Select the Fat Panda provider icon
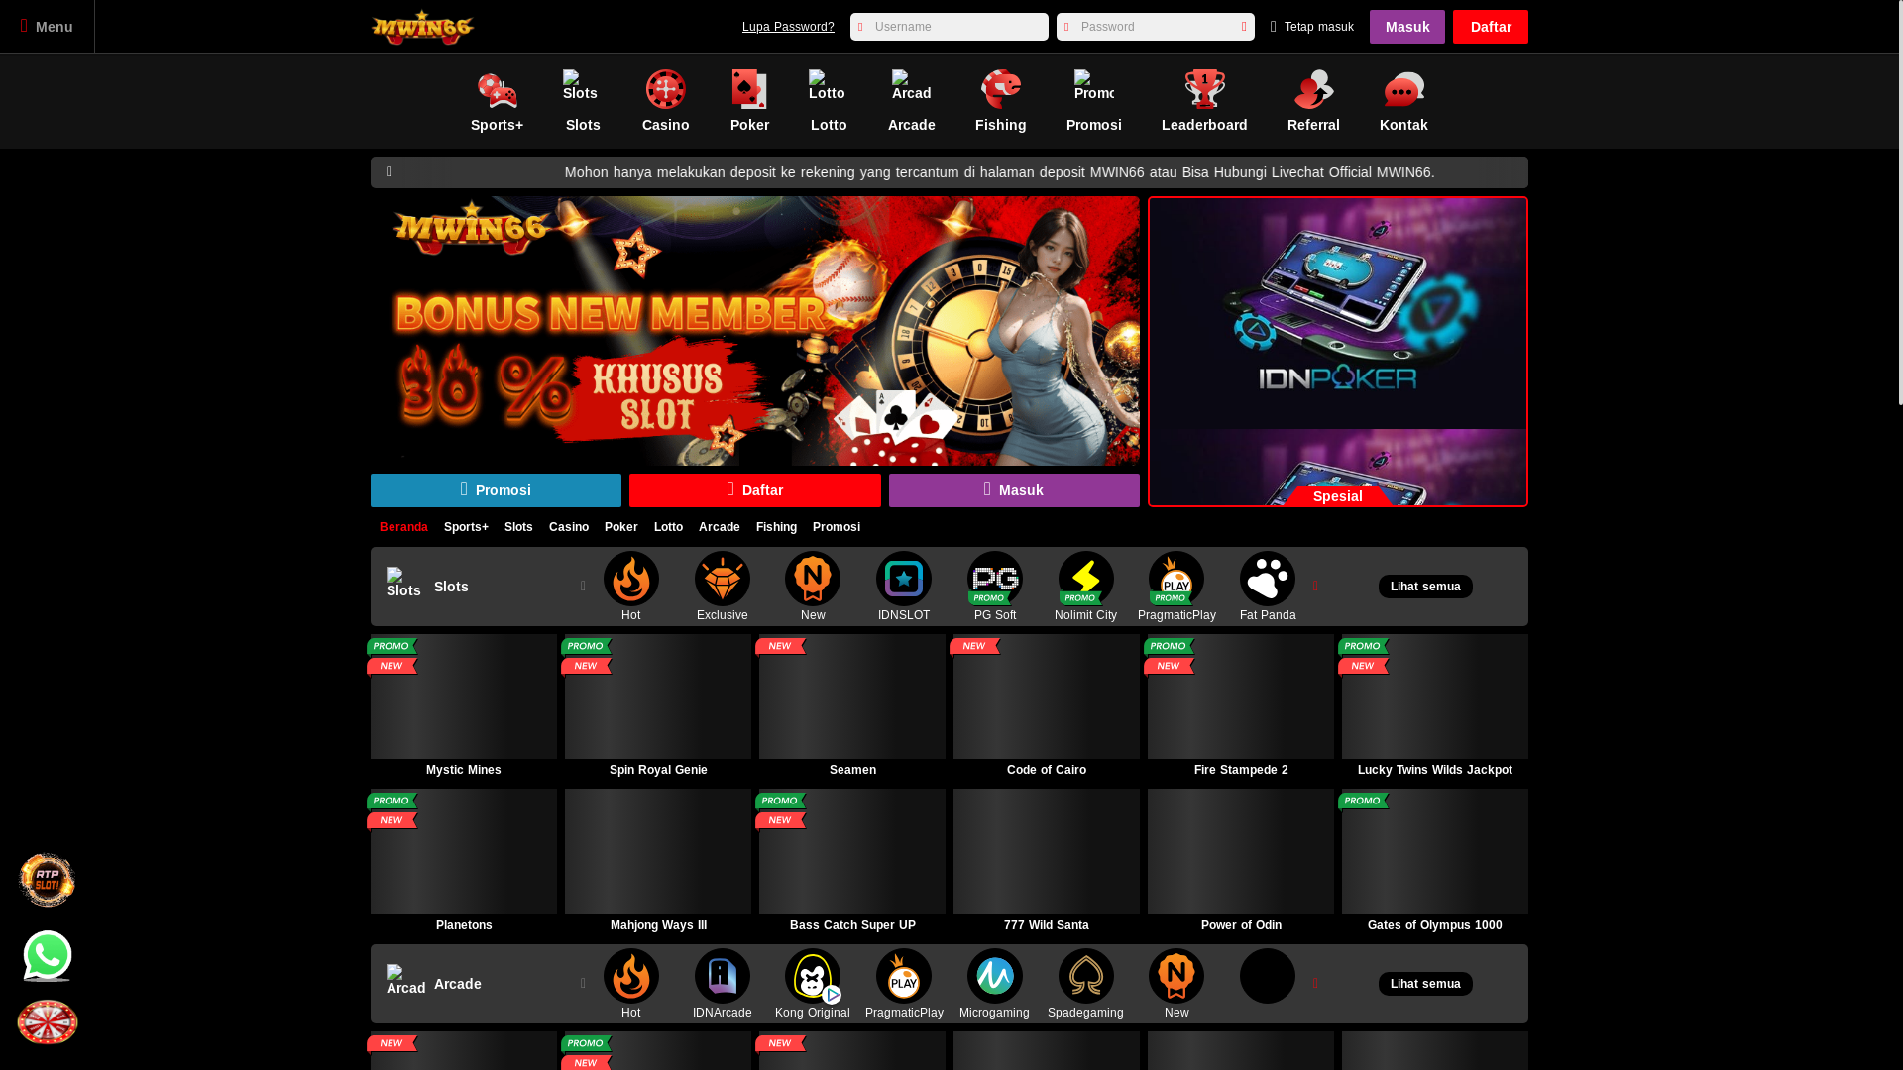 pos(1268,579)
